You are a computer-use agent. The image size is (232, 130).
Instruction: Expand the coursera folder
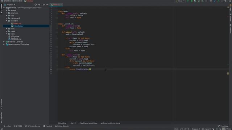7,13
